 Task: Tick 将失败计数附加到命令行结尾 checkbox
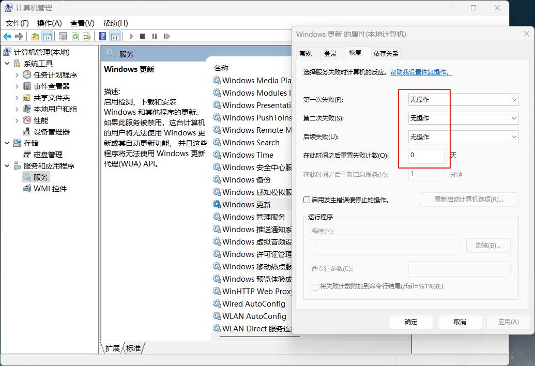coord(315,287)
